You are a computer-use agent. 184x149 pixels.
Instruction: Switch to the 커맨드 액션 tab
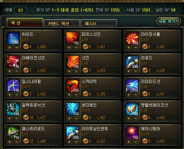coord(62,23)
